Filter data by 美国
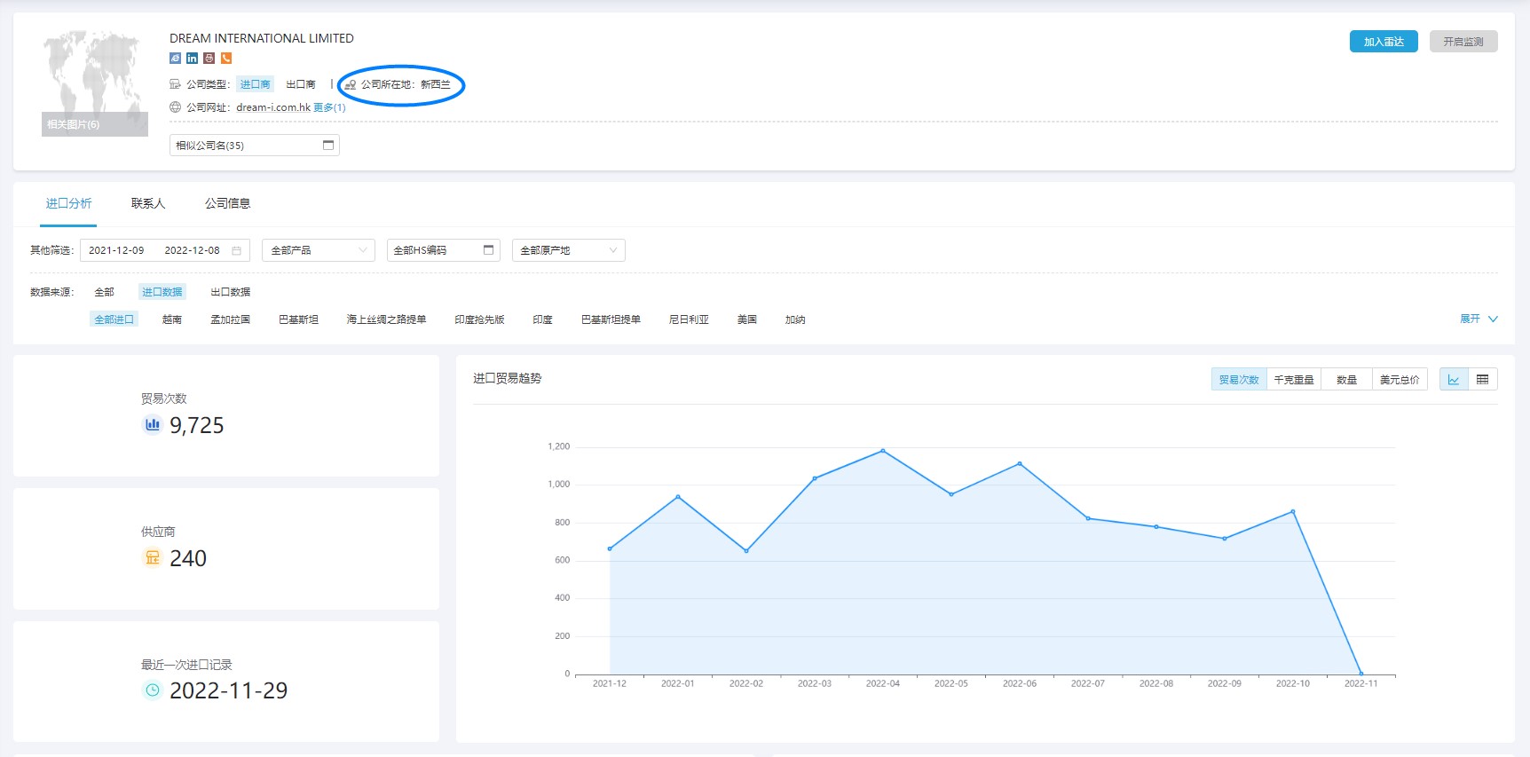Viewport: 1530px width, 757px height. click(747, 319)
